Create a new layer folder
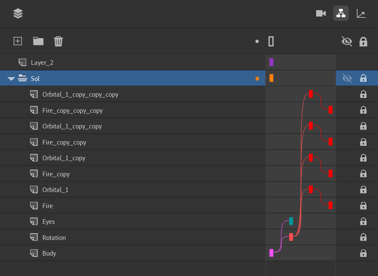The image size is (378, 276). (38, 41)
